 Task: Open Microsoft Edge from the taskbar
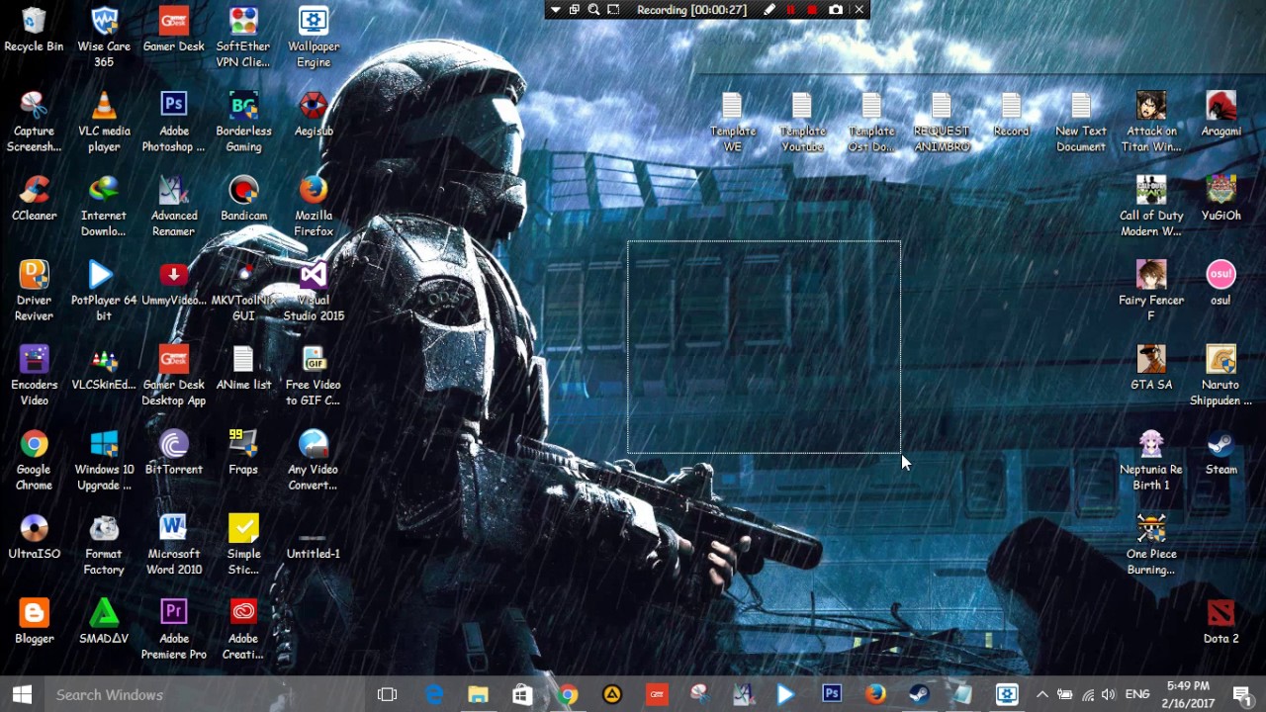click(x=433, y=694)
